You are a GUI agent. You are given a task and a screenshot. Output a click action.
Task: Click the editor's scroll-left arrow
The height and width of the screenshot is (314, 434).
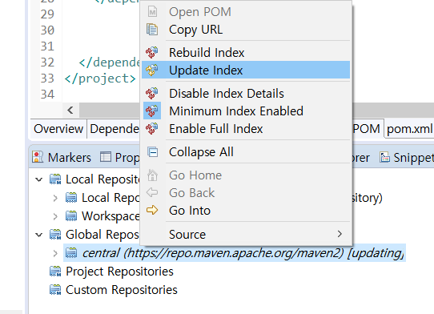pos(70,110)
